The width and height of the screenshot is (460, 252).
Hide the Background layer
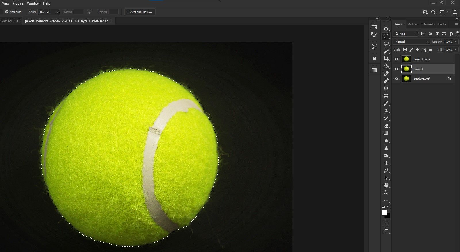pos(397,79)
